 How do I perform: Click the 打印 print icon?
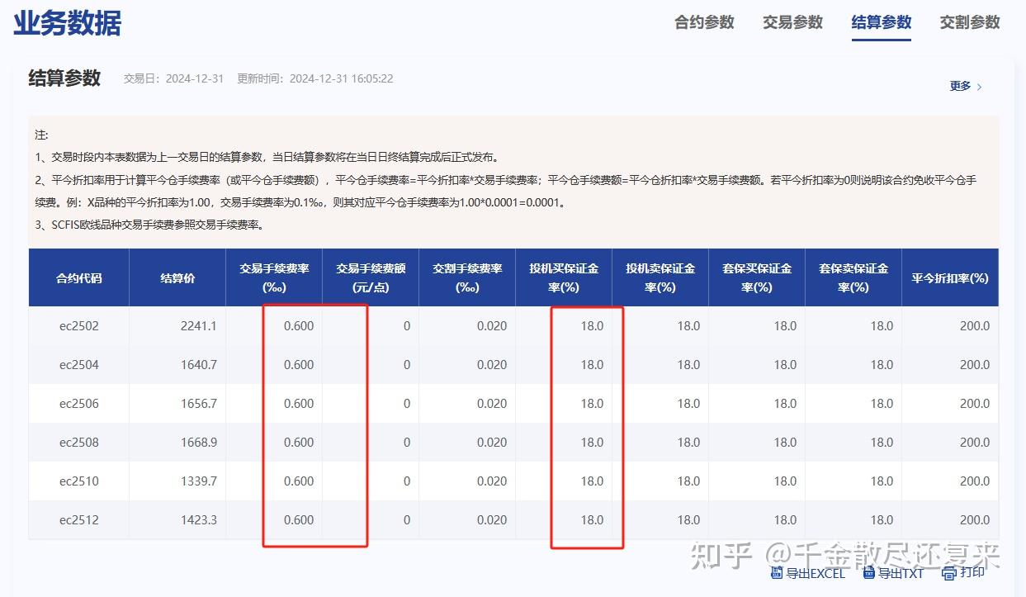pos(949,573)
